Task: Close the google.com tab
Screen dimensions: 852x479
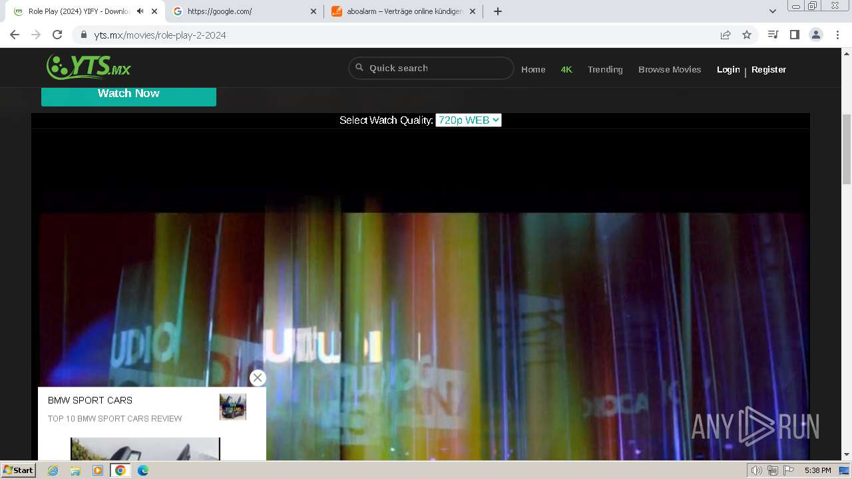Action: click(314, 11)
